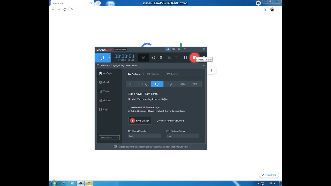
Task: Go forward in Chrome
Action: [x=59, y=9]
